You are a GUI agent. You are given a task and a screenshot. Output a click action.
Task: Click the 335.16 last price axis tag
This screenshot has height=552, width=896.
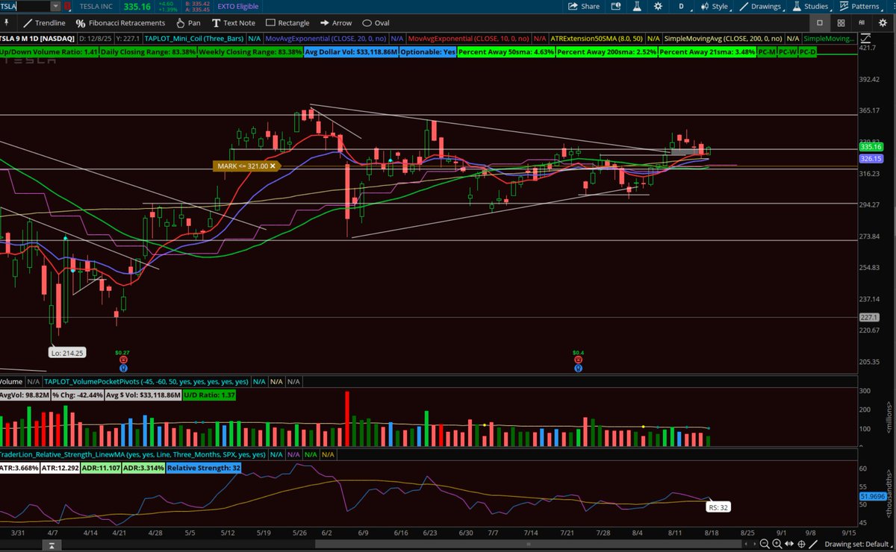(x=871, y=147)
